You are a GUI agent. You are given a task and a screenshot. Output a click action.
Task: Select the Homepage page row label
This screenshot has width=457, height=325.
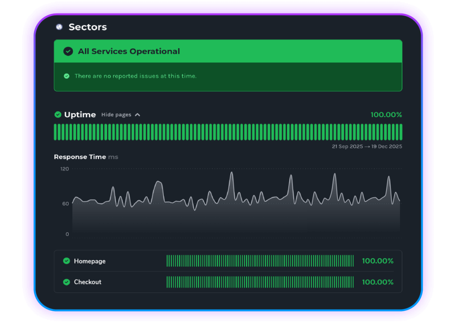pyautogui.click(x=90, y=261)
